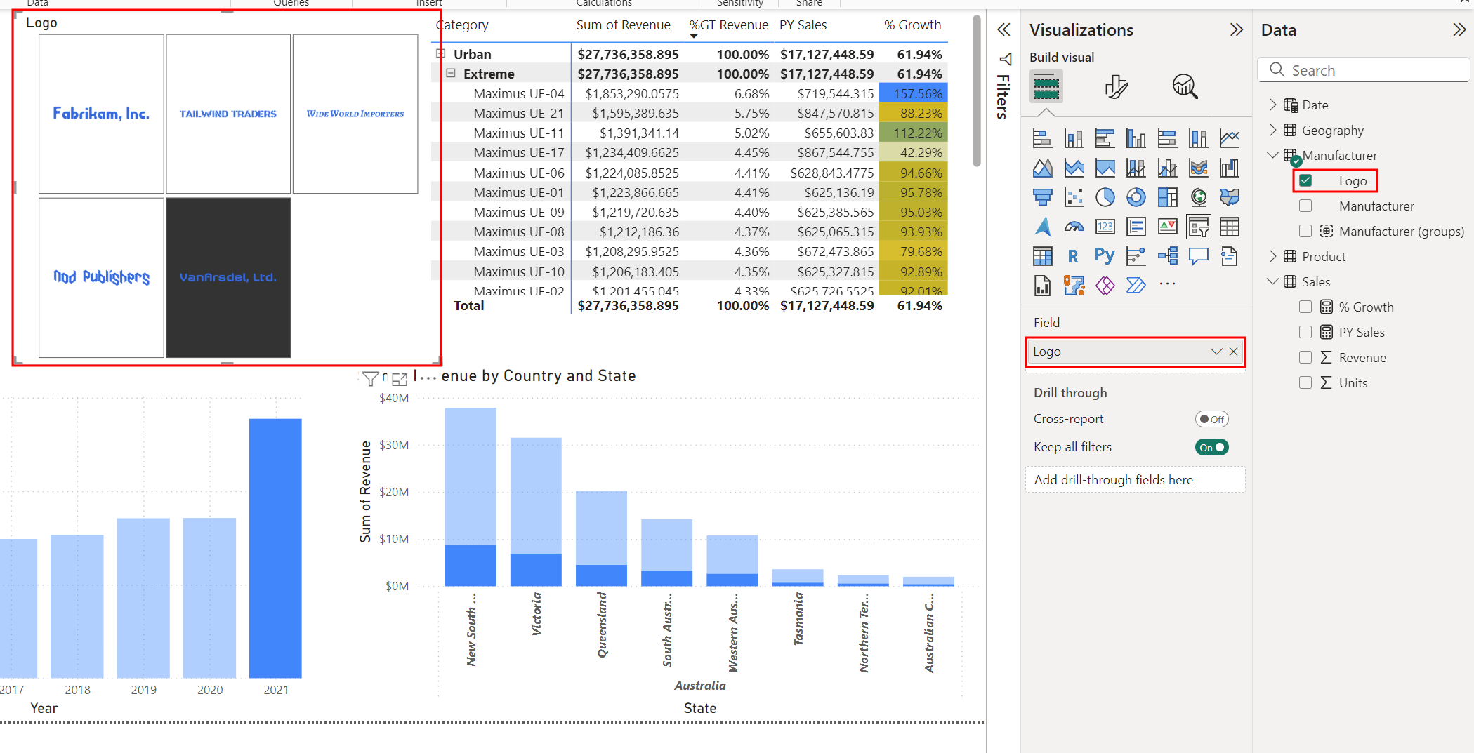Expand the Geography table

click(1273, 131)
